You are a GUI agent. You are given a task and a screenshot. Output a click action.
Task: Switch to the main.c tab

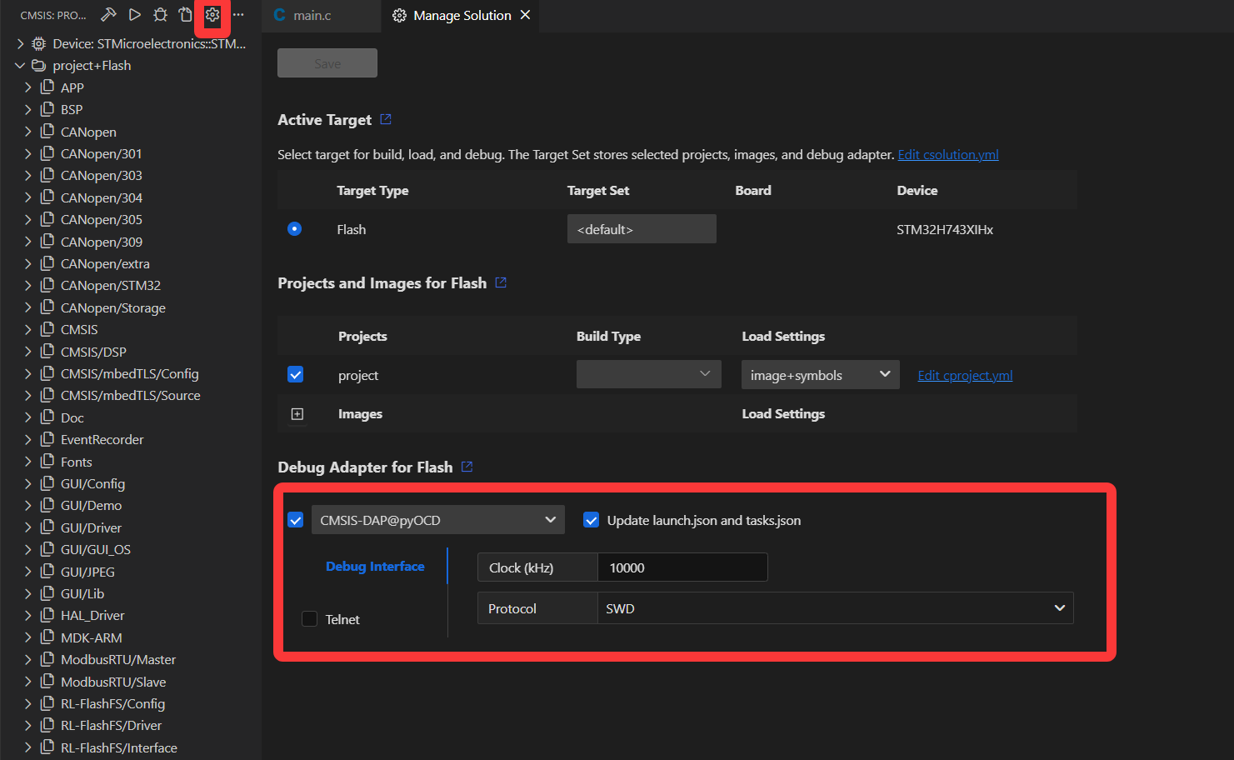312,15
